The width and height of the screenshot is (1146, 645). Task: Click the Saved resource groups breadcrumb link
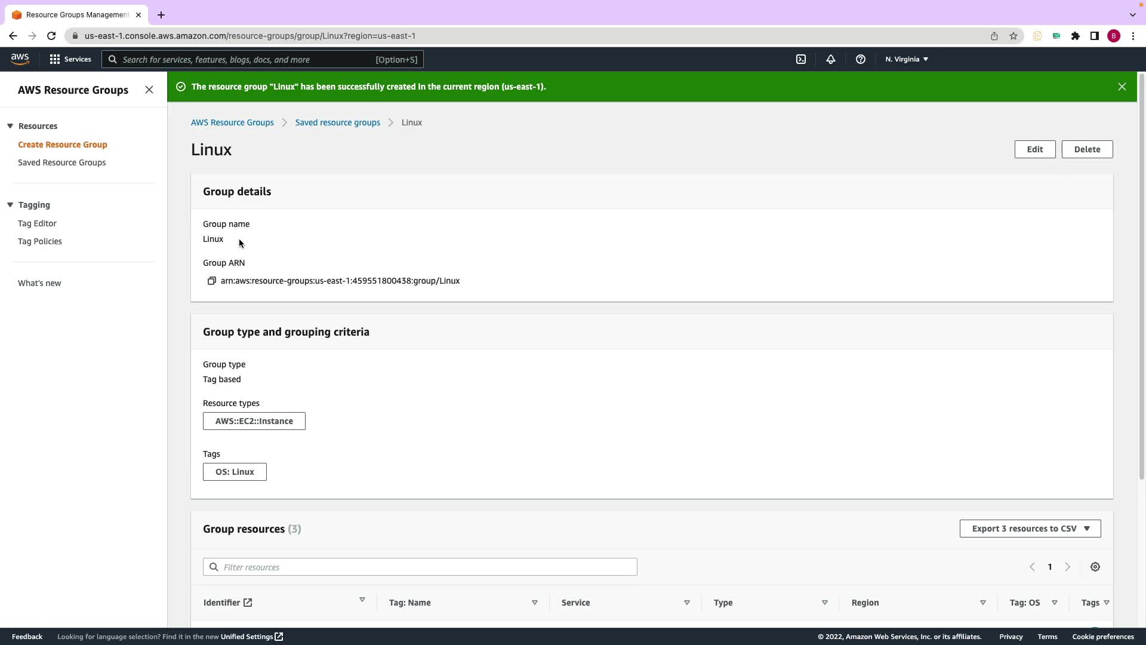(x=337, y=122)
